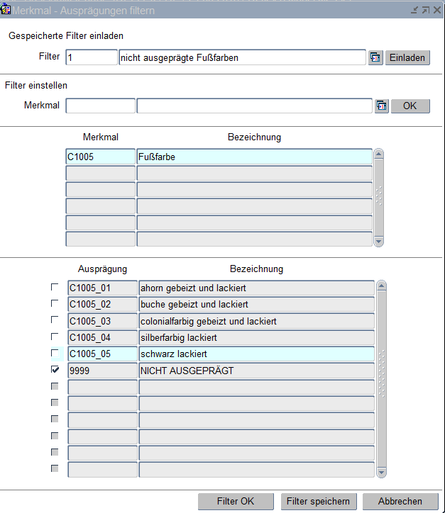The height and width of the screenshot is (513, 445).
Task: Check the C1005_01 ahorn checkbox
Action: pyautogui.click(x=55, y=288)
